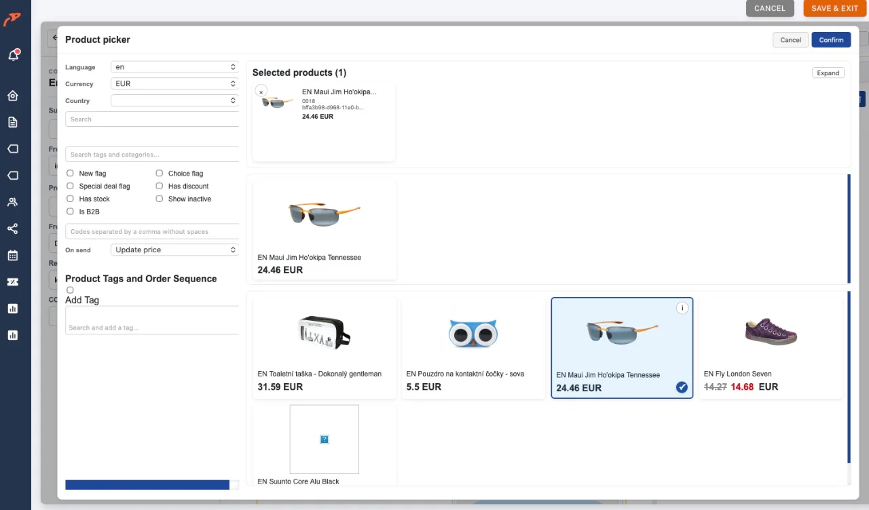
Task: Check the Add Tag checkbox
Action: (x=70, y=290)
